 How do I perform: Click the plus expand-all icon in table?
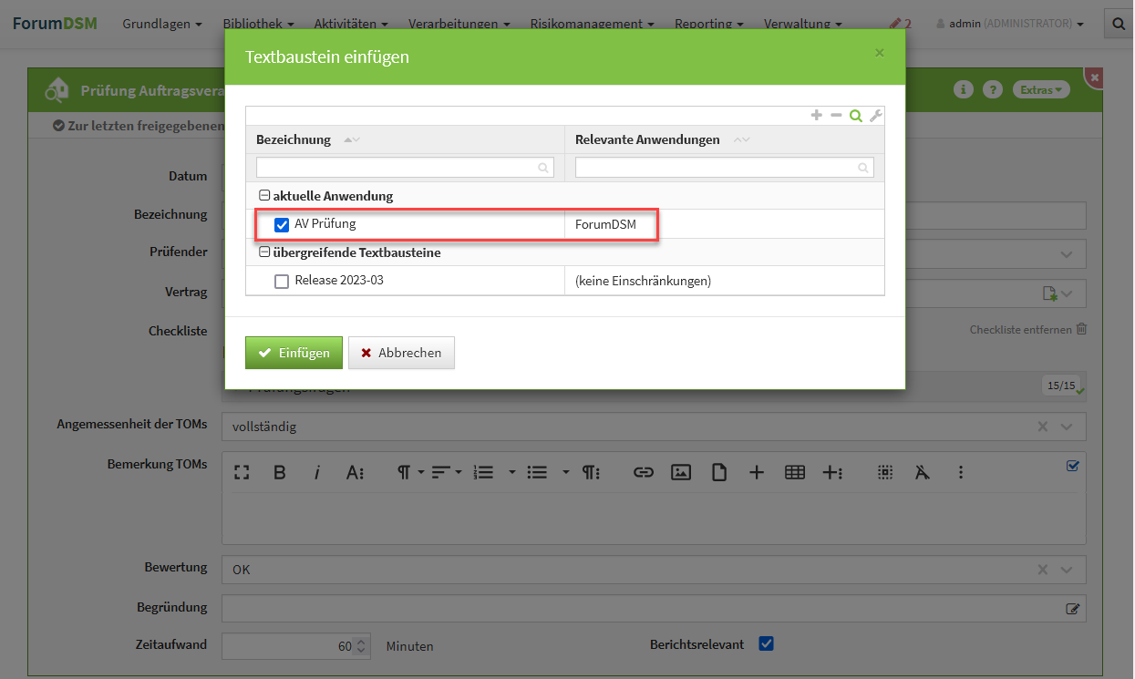817,115
